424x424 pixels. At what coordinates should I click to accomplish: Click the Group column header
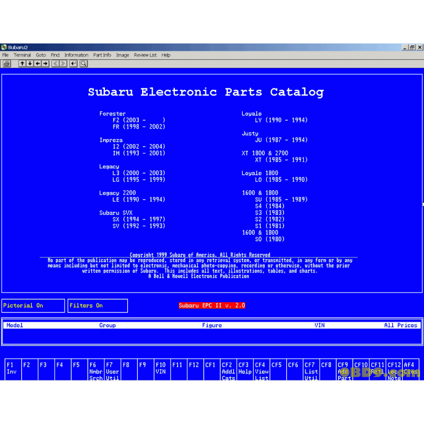[108, 325]
